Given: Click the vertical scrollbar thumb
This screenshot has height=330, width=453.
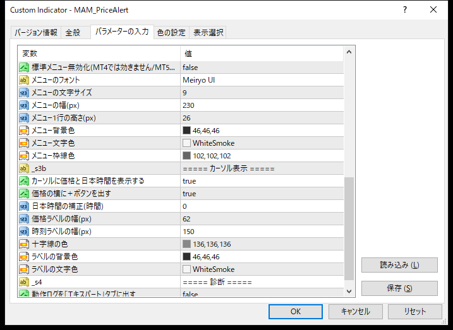Looking at the screenshot, I should tap(349, 228).
